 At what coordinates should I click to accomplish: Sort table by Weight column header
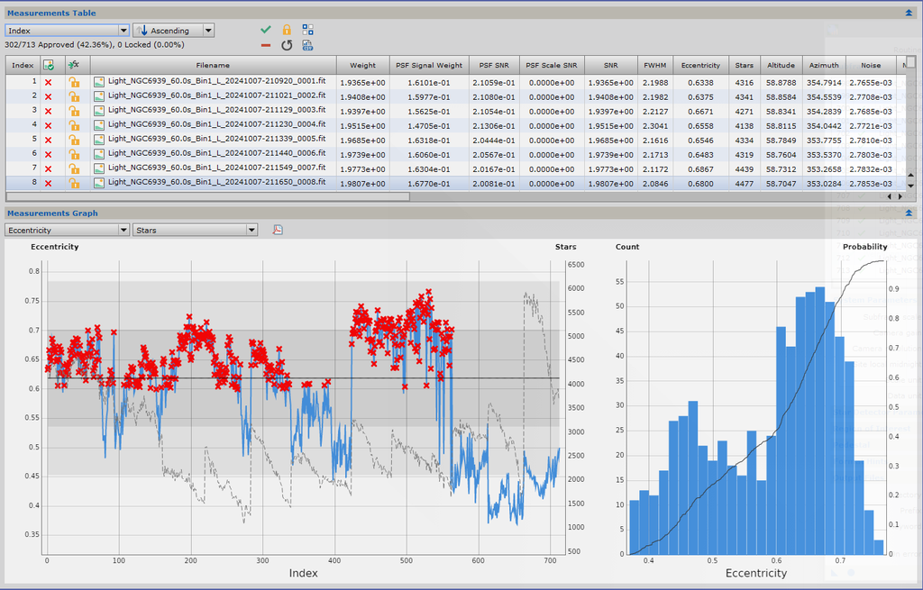coord(362,65)
